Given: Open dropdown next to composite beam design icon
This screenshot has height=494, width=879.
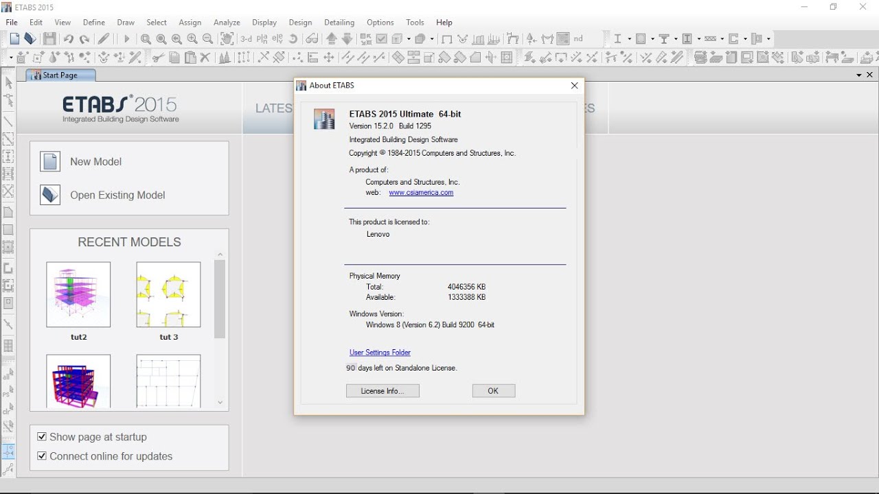Looking at the screenshot, I should pyautogui.click(x=676, y=39).
